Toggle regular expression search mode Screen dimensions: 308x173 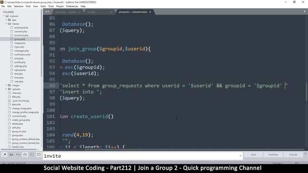point(4,155)
